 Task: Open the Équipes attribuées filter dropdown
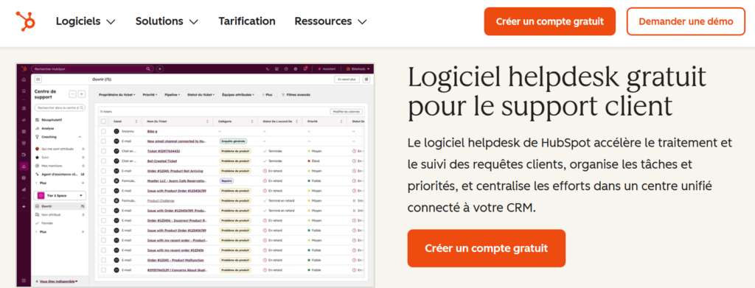pyautogui.click(x=239, y=95)
